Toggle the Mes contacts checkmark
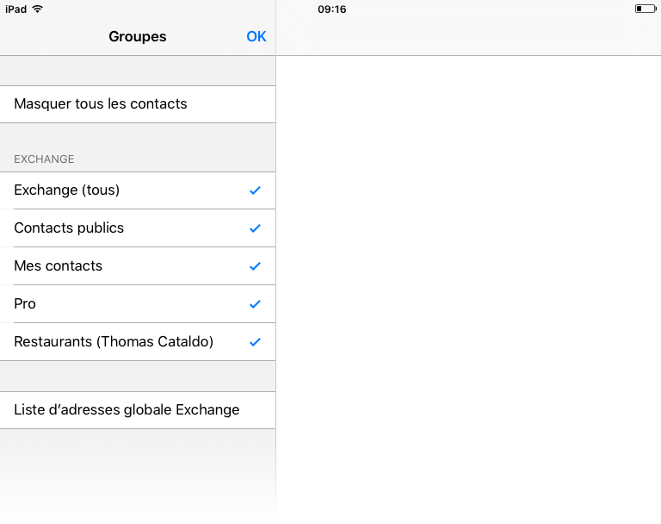This screenshot has height=524, width=661. pos(255,266)
